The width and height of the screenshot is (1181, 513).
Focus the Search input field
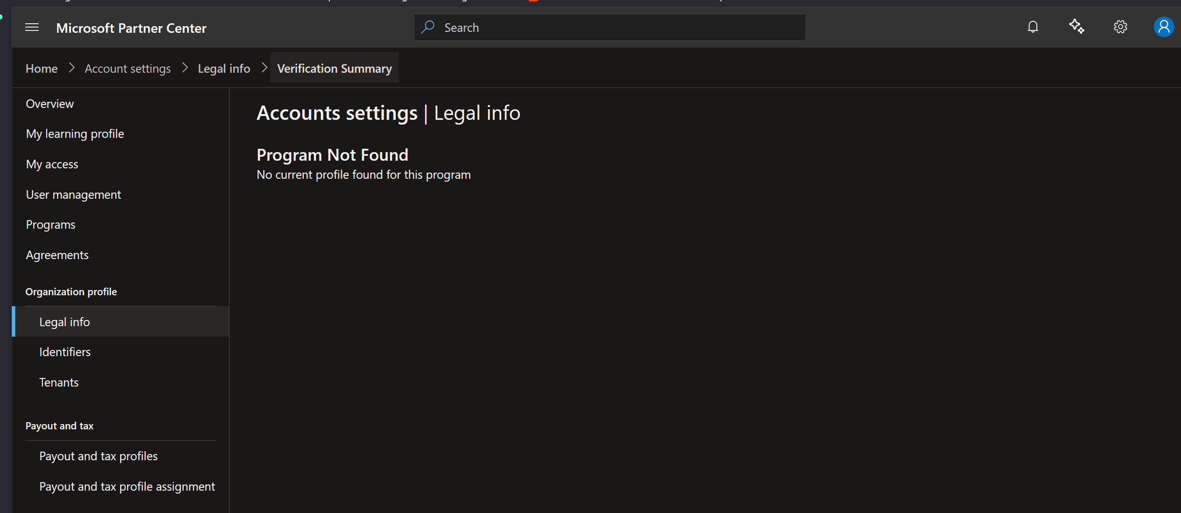point(609,28)
